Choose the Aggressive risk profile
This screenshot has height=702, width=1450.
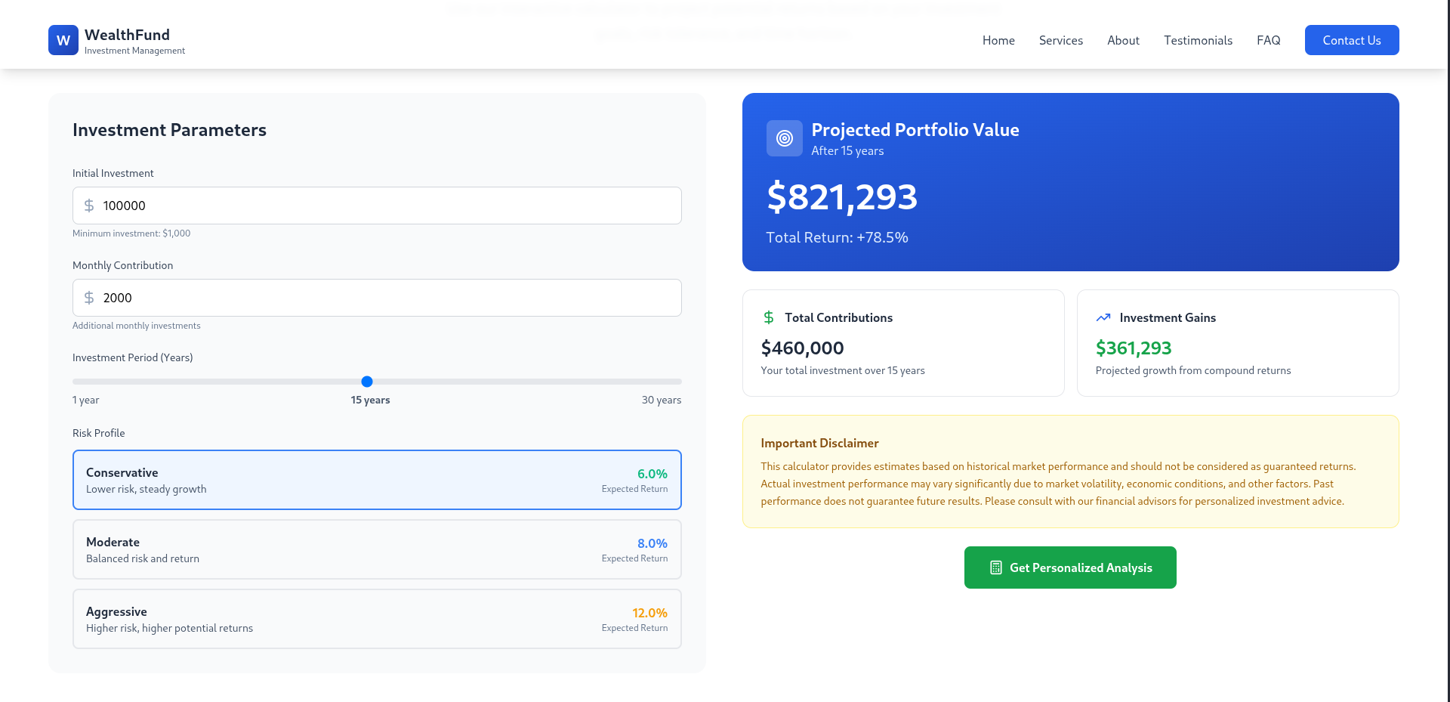[x=377, y=619]
